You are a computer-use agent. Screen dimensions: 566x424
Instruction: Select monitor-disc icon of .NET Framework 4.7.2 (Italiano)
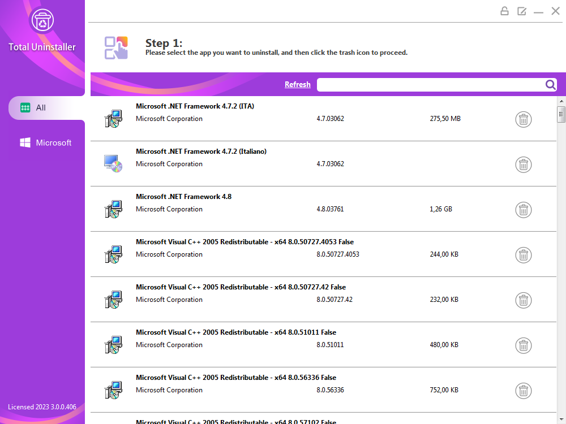tap(113, 164)
